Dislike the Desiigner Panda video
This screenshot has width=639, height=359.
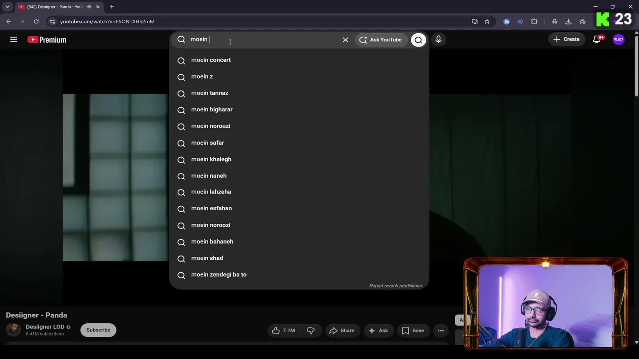(311, 330)
